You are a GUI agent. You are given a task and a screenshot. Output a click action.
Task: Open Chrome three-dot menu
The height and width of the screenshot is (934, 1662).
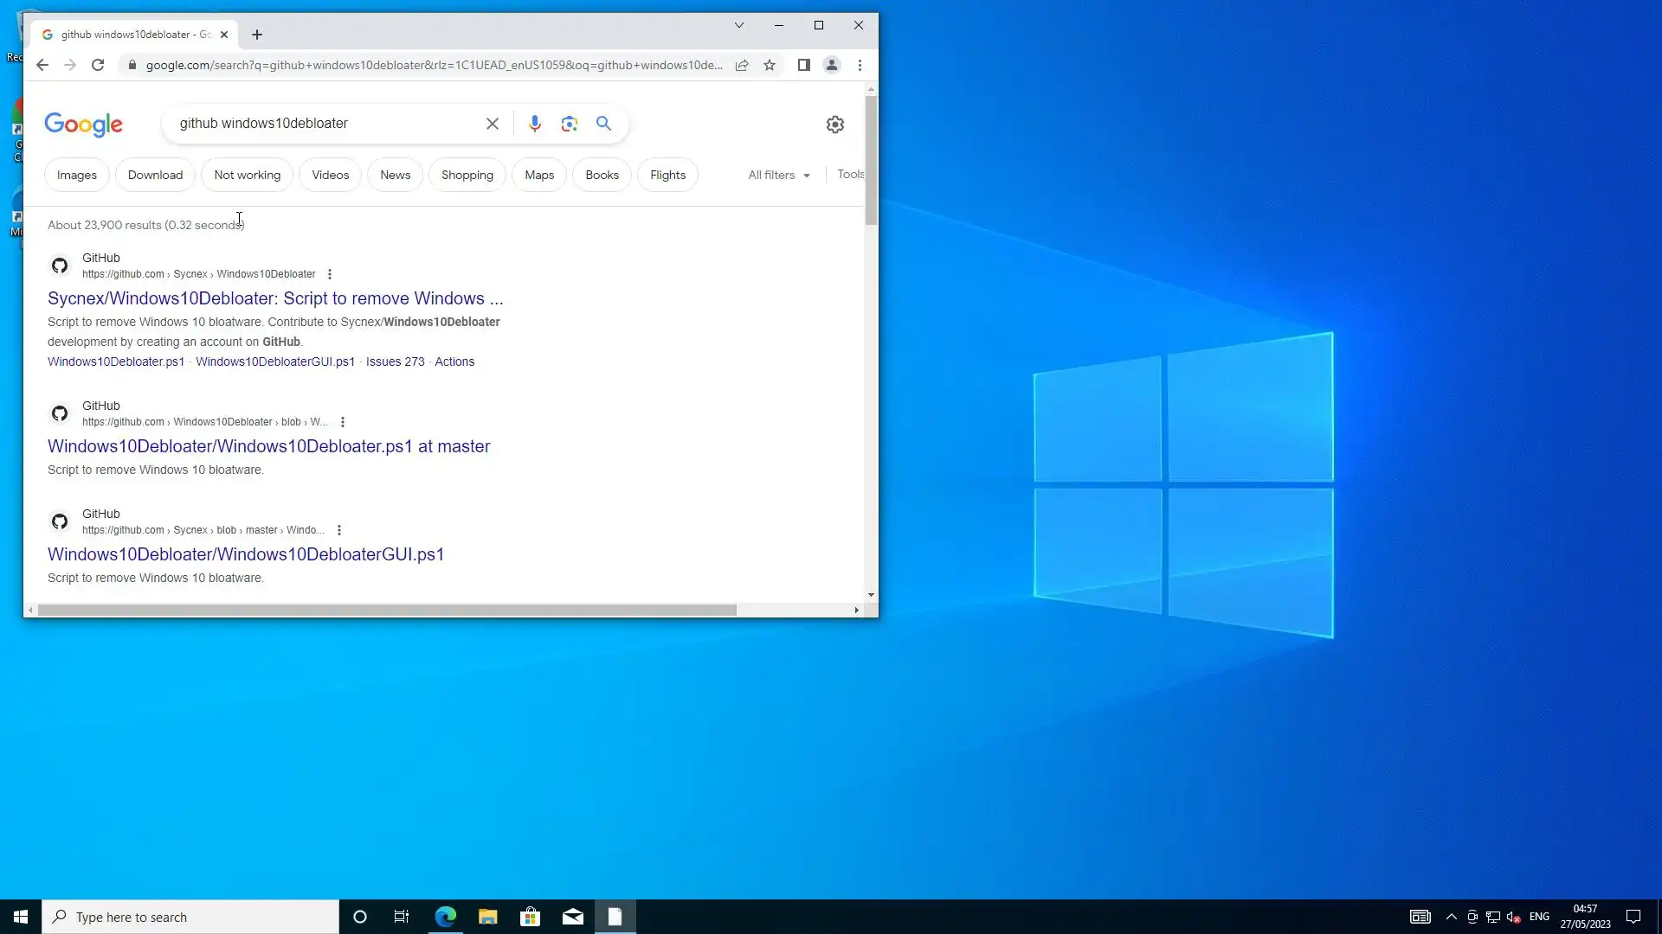[860, 65]
